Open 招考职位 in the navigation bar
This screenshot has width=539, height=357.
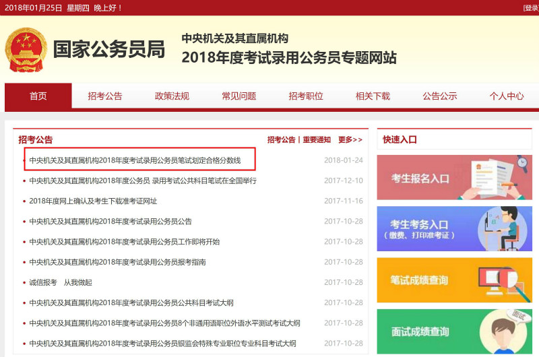click(306, 96)
